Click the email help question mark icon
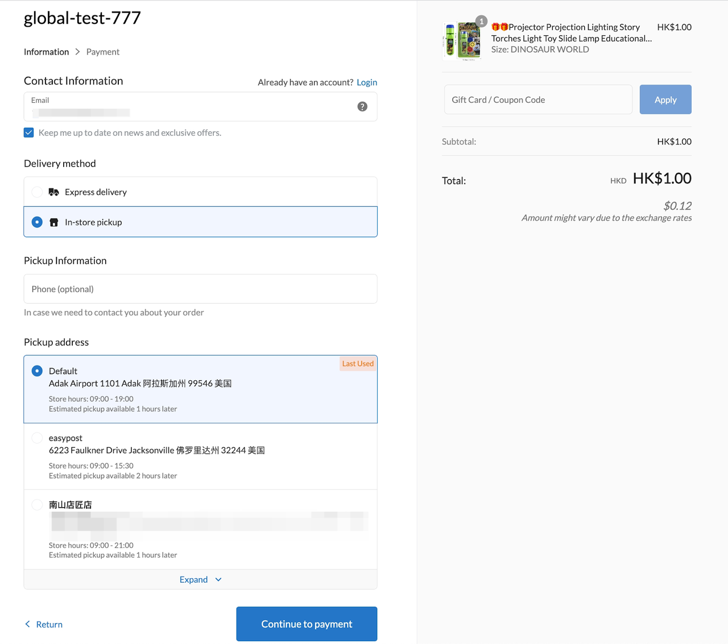This screenshot has height=644, width=728. (x=362, y=107)
